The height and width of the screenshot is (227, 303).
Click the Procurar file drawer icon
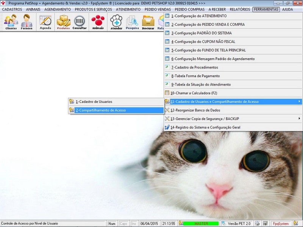pyautogui.click(x=148, y=22)
